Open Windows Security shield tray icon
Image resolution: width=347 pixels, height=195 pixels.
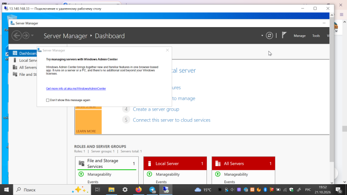point(291,190)
